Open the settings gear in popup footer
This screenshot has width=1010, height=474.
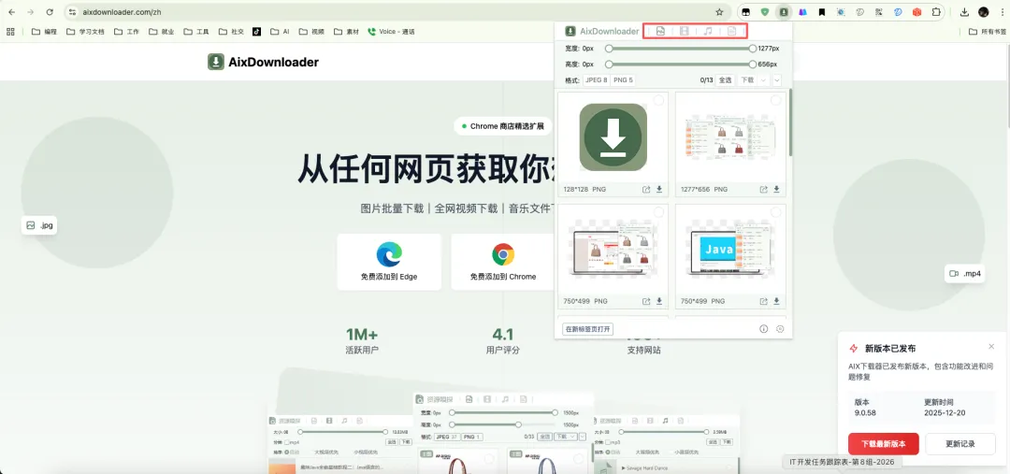[x=780, y=328]
